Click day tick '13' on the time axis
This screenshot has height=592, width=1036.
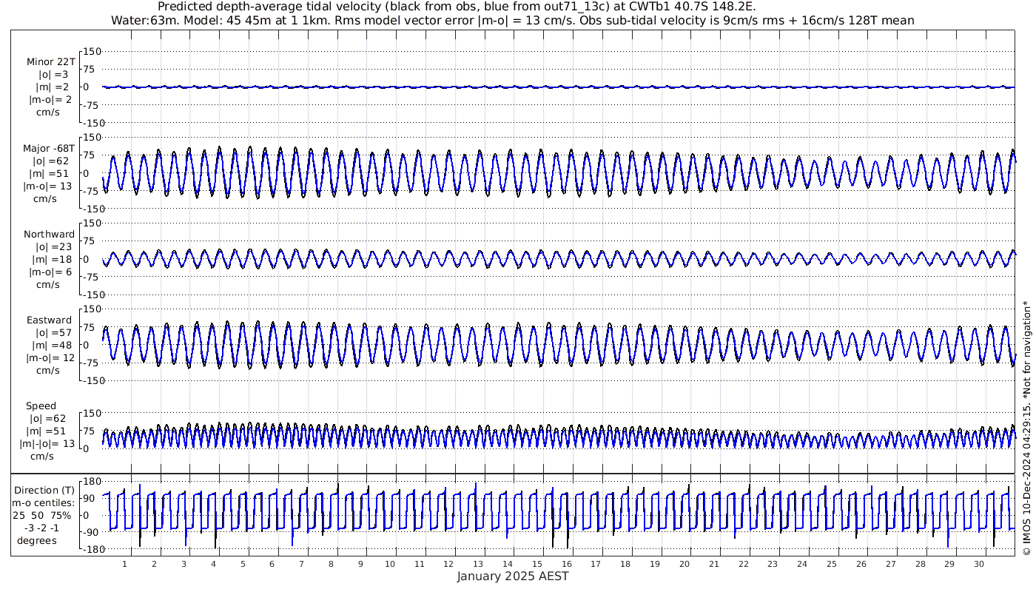pyautogui.click(x=478, y=564)
